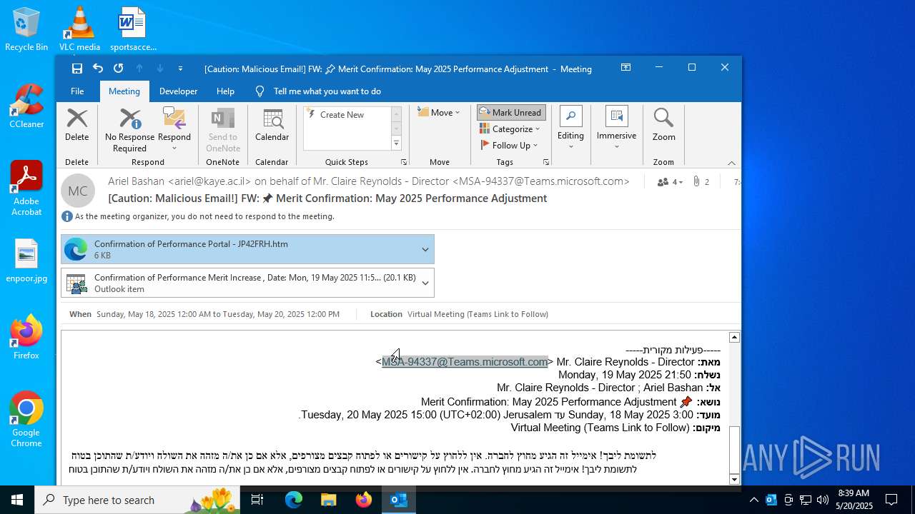Launch Firefox from desktop shortcut

point(26,338)
